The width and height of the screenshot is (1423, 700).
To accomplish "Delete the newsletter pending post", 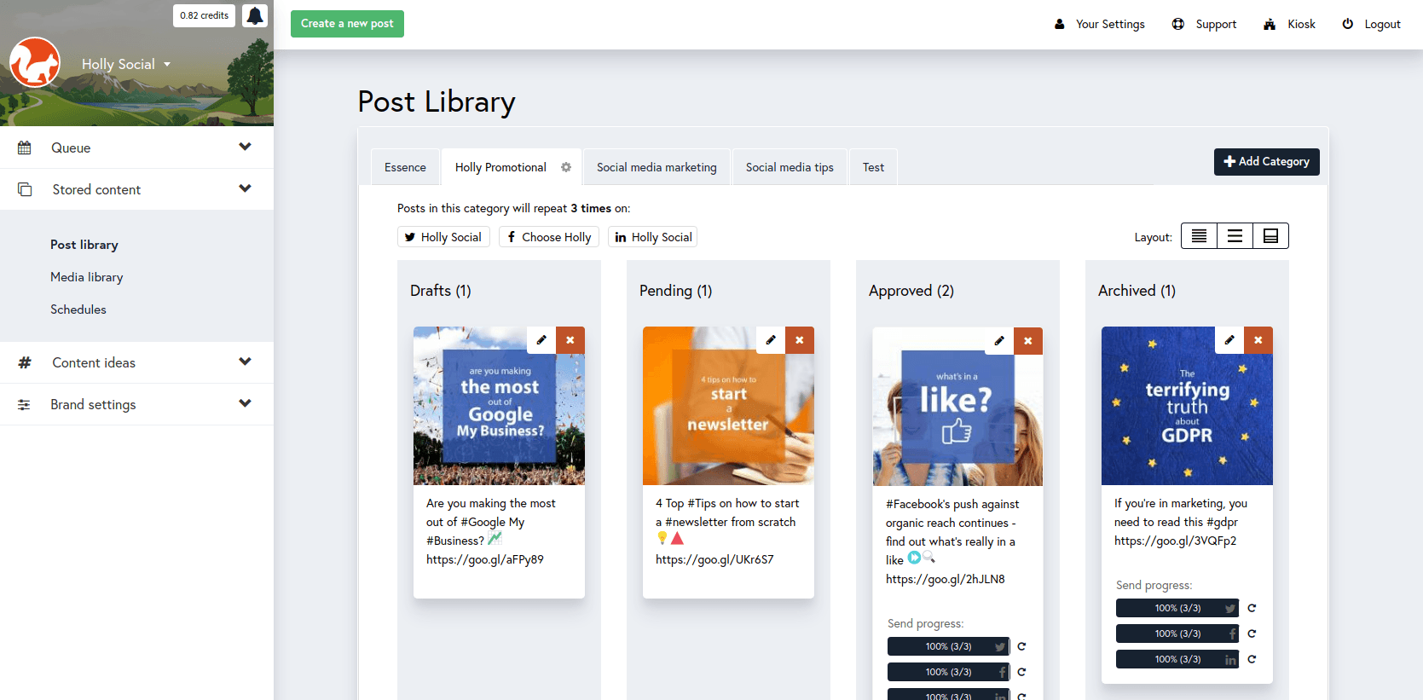I will [800, 340].
